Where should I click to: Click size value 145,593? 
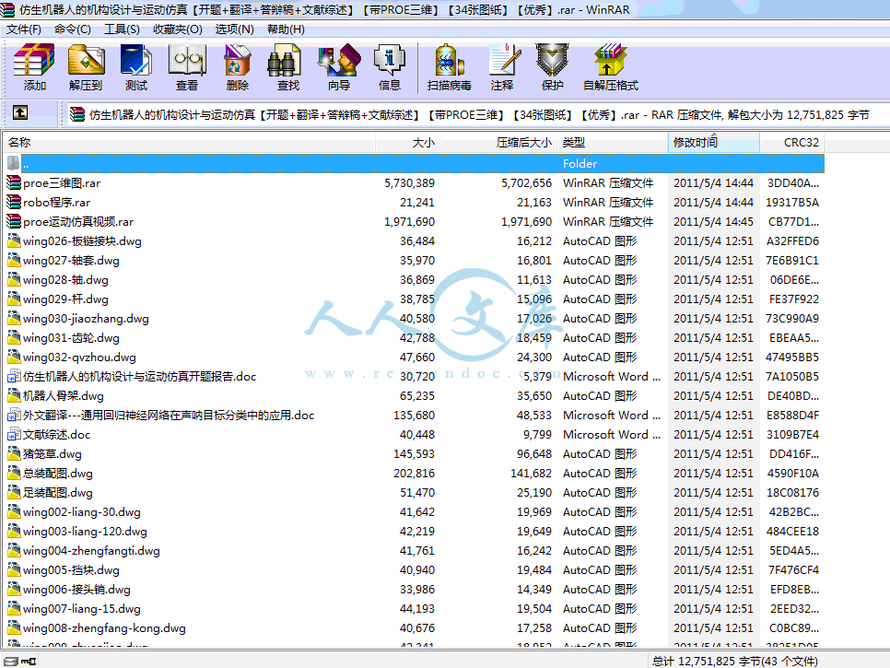(414, 454)
